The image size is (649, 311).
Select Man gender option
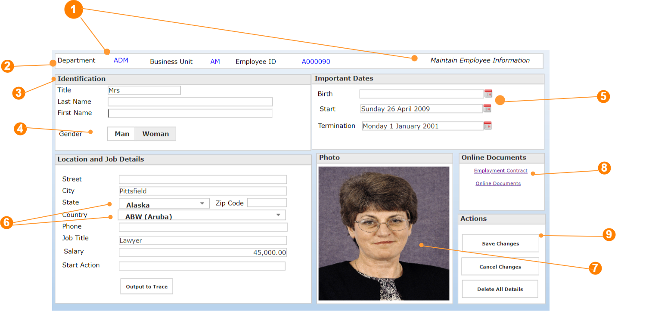coord(121,134)
